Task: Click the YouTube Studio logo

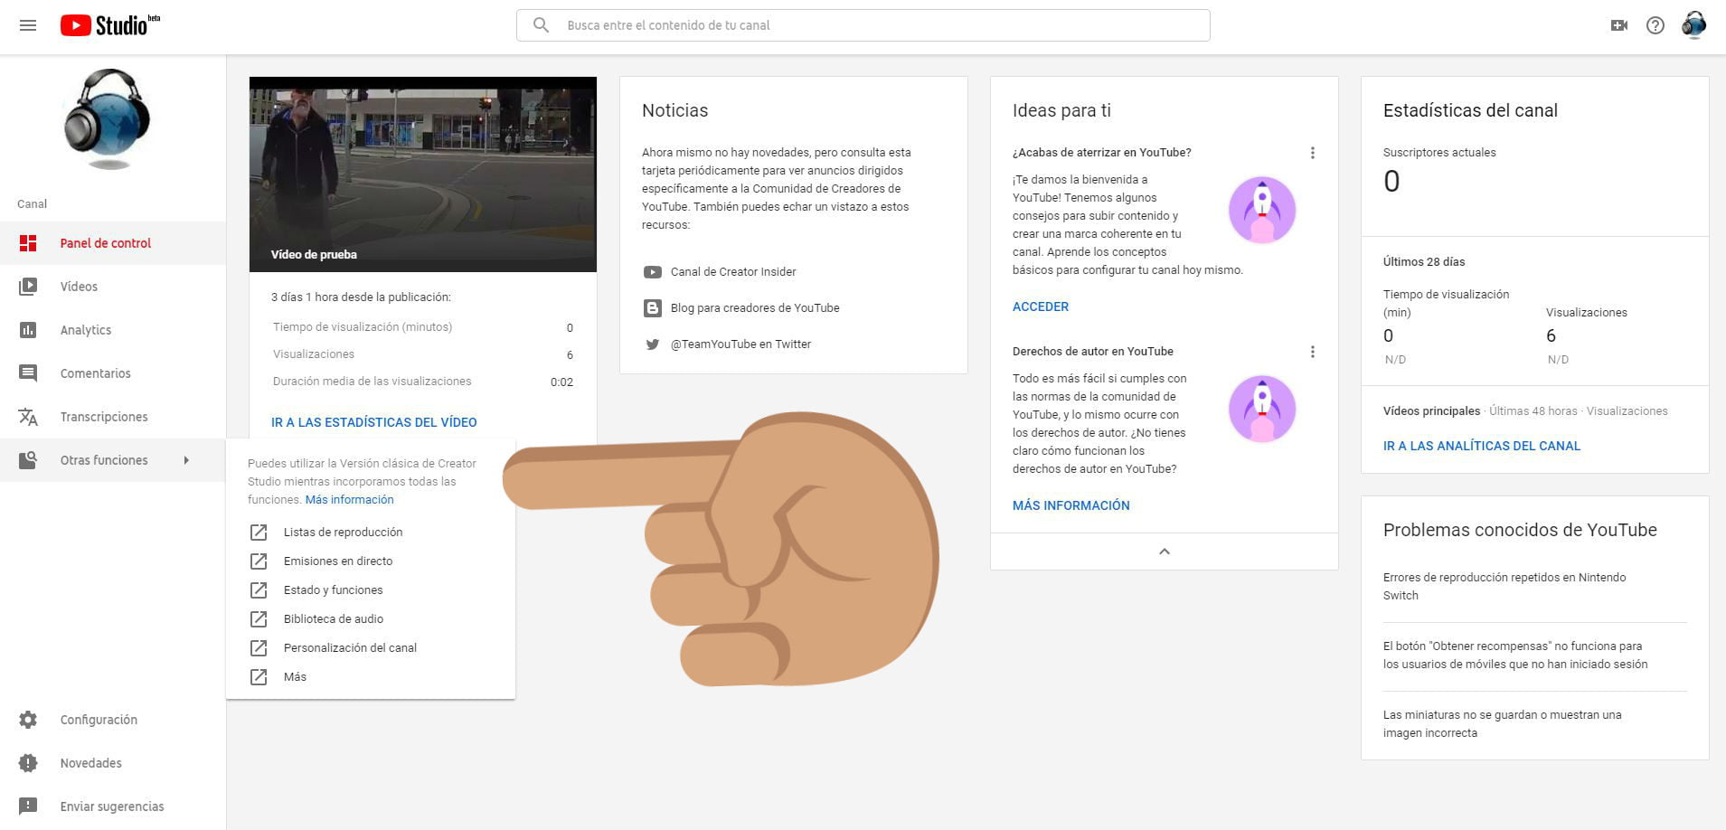Action: [x=109, y=25]
